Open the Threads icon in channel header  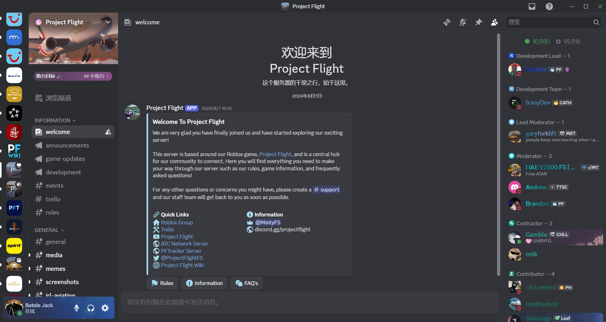[x=447, y=22]
